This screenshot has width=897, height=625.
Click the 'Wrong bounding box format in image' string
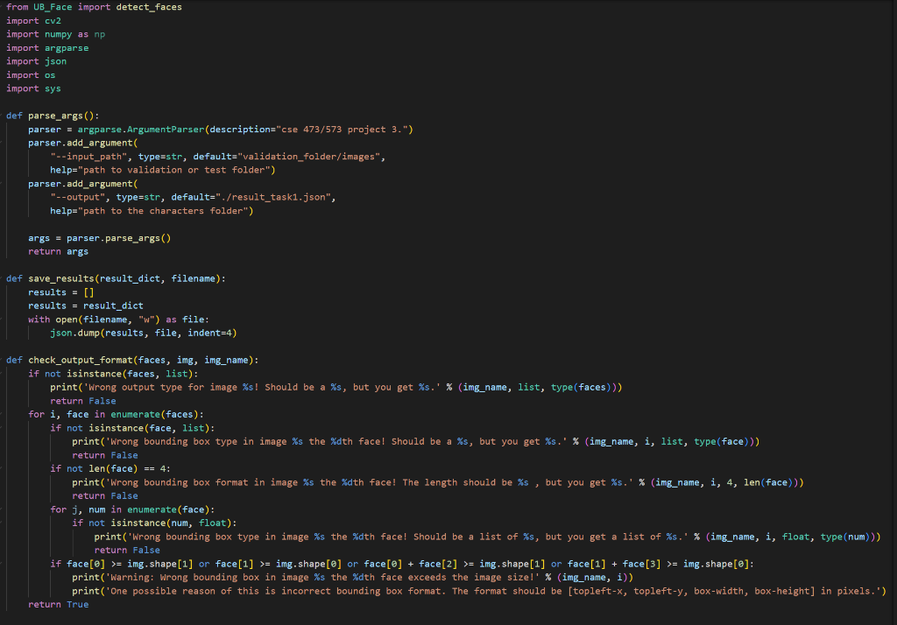(x=370, y=482)
